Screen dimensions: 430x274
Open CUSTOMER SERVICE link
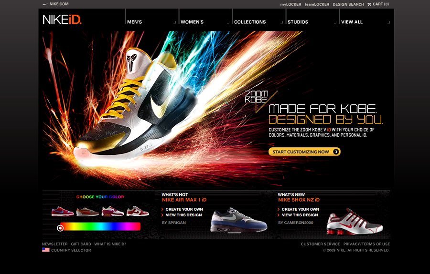pos(320,244)
